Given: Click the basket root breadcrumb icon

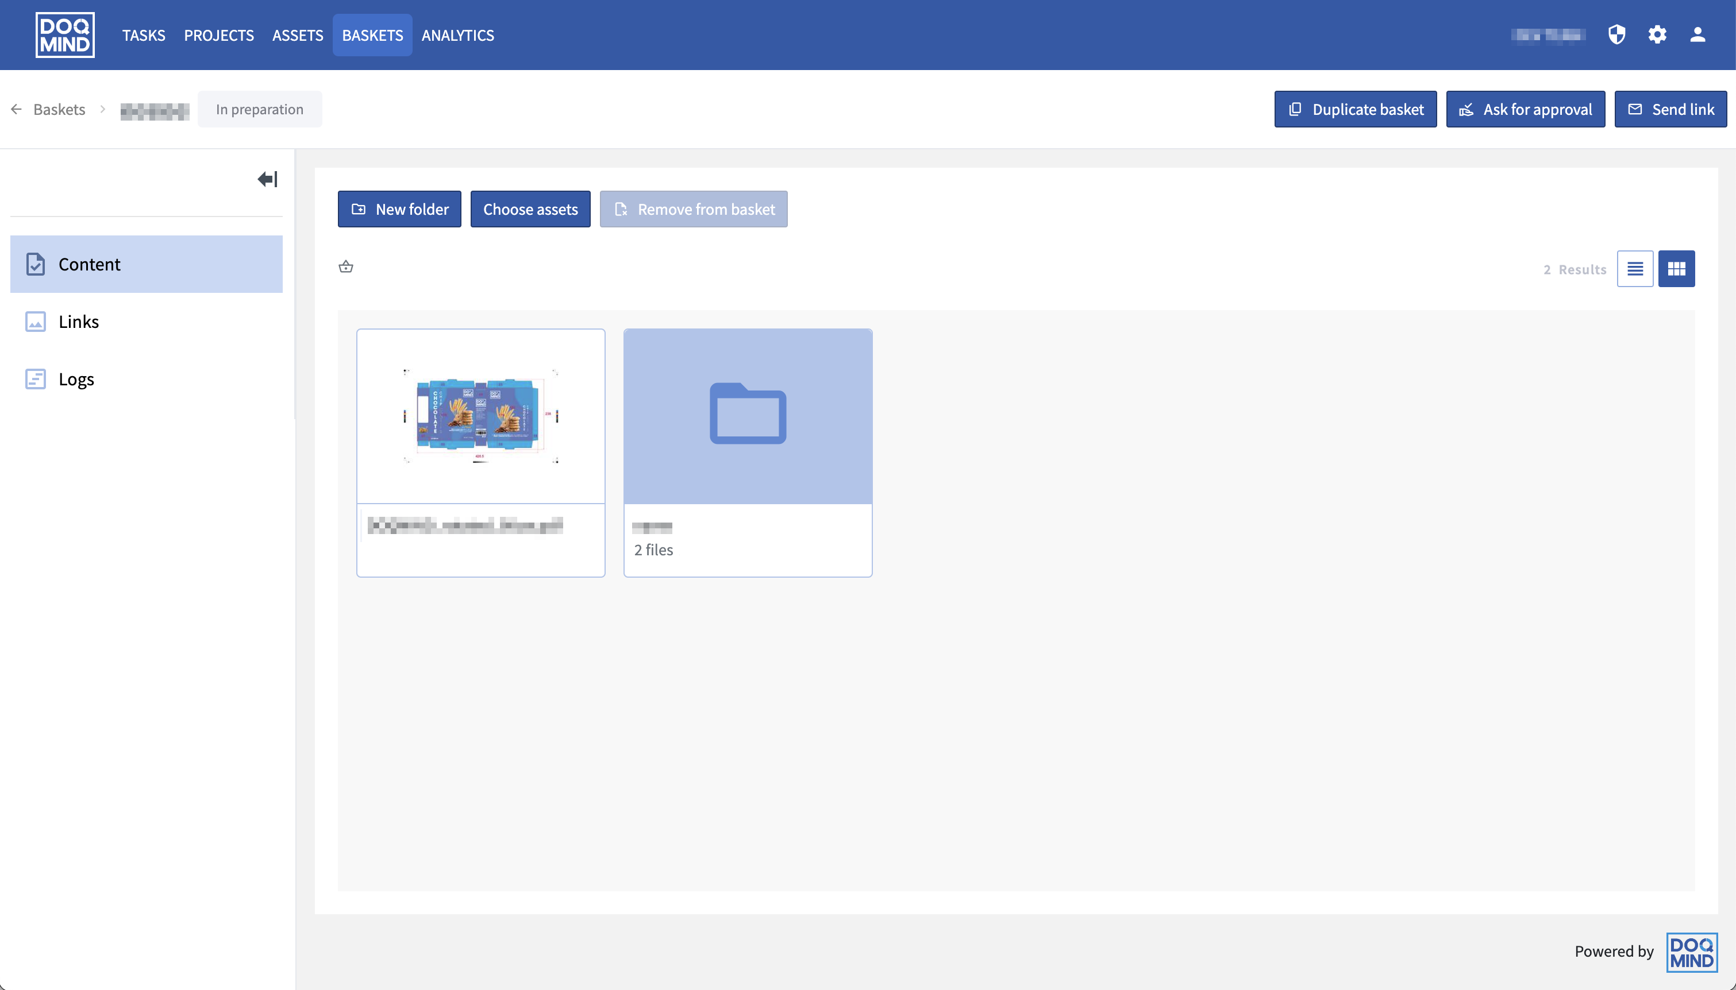Looking at the screenshot, I should tap(345, 266).
